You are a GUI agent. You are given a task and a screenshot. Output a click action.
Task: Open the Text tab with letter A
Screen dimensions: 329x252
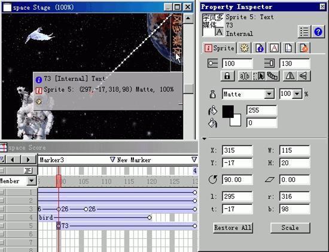click(x=274, y=48)
